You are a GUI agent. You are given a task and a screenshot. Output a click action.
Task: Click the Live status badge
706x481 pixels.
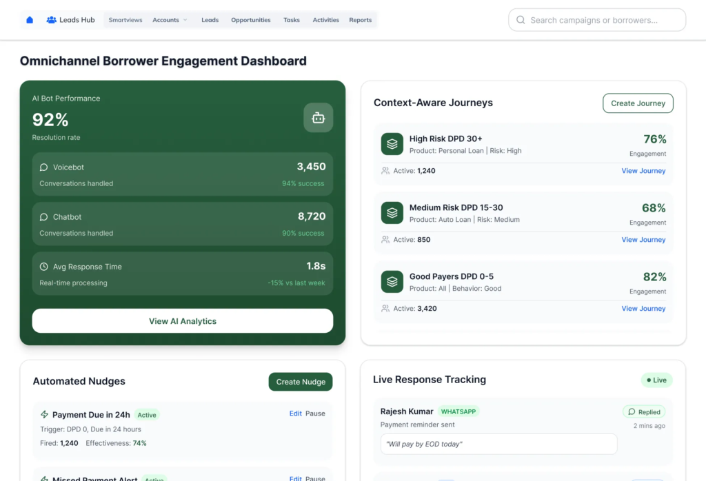tap(656, 380)
